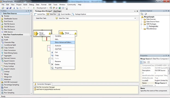Image resolution: width=170 pixels, height=98 pixels.
Task: Switch to the Control Flow tab
Action: pyautogui.click(x=40, y=14)
